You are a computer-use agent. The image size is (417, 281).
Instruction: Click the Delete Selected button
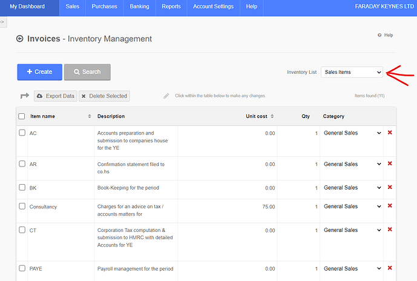tap(104, 96)
